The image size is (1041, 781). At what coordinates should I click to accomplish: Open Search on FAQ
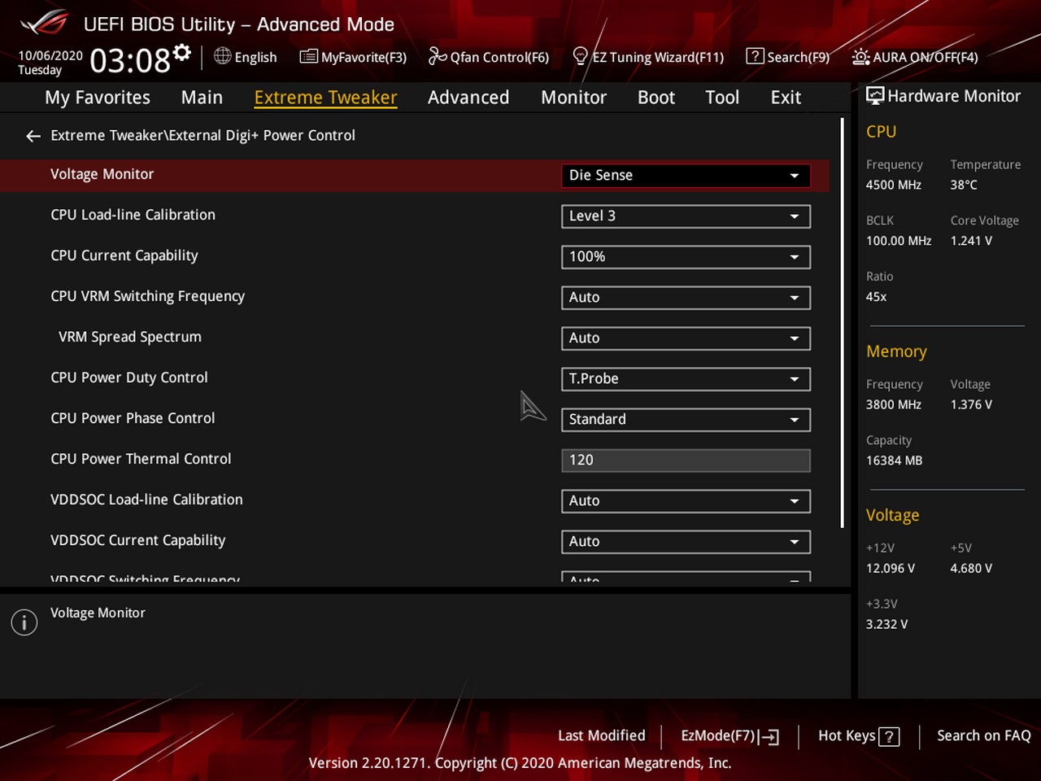[983, 735]
